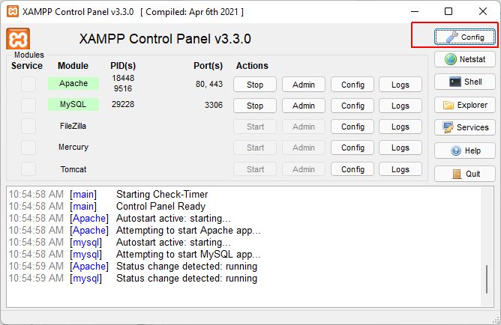501x325 pixels.
Task: Stop the MySQL module
Action: pos(255,106)
